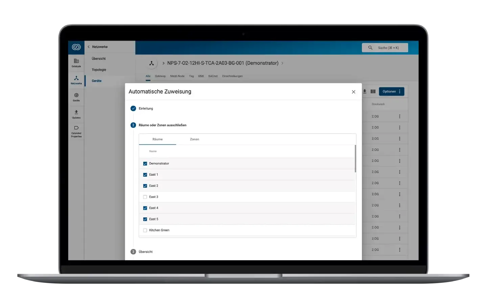Open the Optionen dropdown menu

(x=391, y=92)
